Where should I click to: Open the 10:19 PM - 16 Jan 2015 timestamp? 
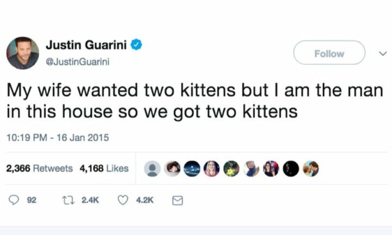tap(57, 138)
